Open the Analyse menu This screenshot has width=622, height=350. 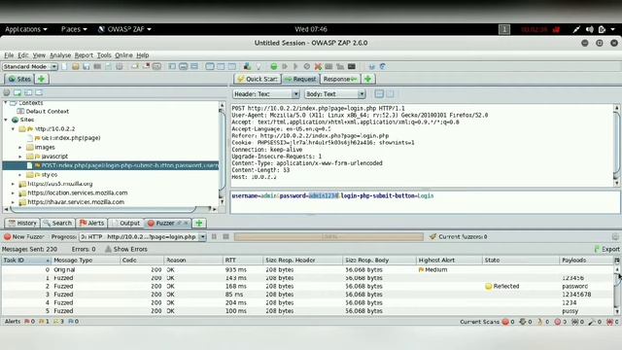(x=60, y=55)
